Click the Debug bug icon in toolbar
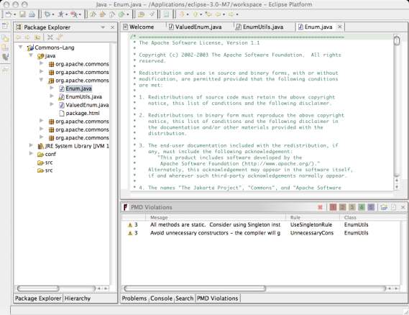This screenshot has width=409, height=315. click(47, 14)
